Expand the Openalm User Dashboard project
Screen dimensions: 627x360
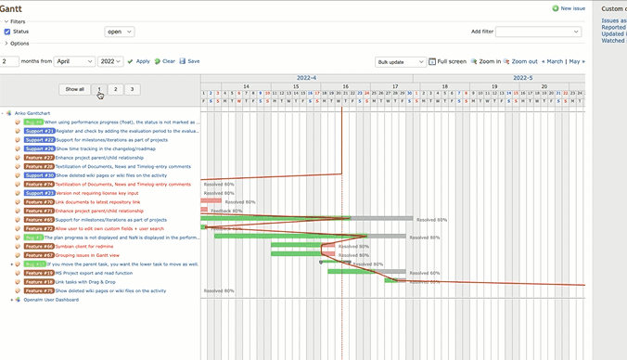click(12, 300)
